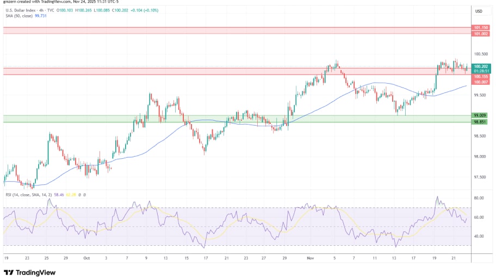Image resolution: width=496 pixels, height=279 pixels.
Task: Click the 101.150 resistance price label
Action: (x=480, y=27)
